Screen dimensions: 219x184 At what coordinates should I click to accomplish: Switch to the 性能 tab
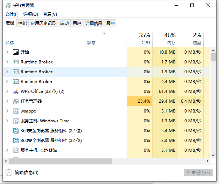click(22, 23)
